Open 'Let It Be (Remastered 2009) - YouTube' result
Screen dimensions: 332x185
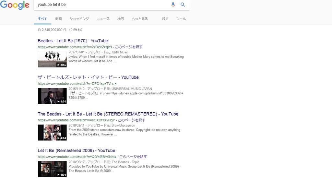pyautogui.click(x=77, y=151)
